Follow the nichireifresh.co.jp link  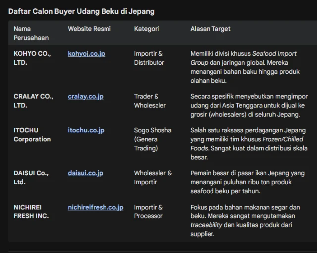click(x=96, y=207)
